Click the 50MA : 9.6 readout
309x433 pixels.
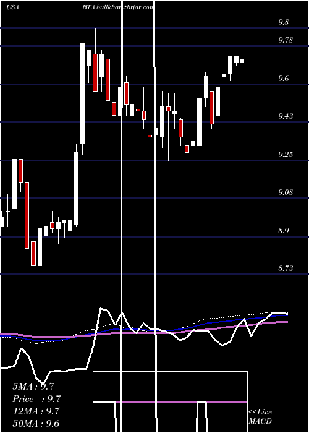[x=36, y=424]
